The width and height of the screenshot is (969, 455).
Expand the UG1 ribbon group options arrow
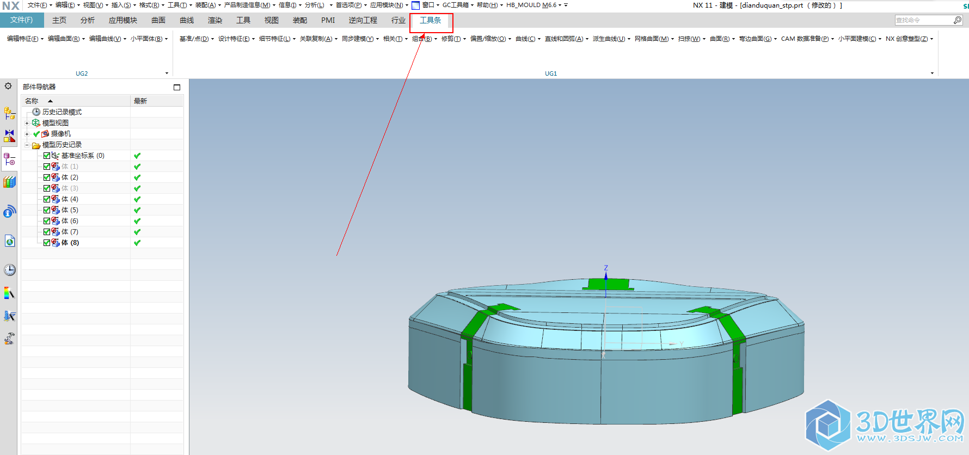click(x=932, y=73)
